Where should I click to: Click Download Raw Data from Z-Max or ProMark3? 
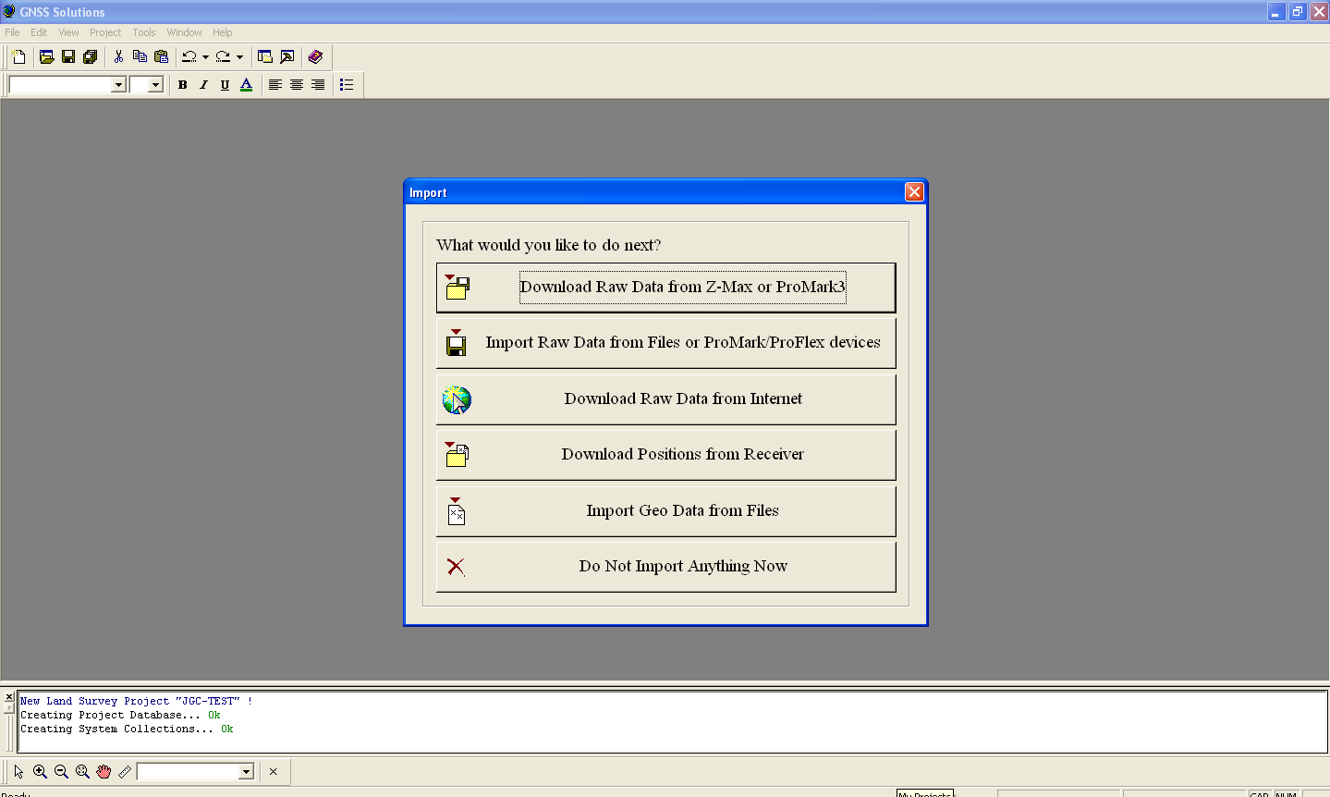(665, 288)
